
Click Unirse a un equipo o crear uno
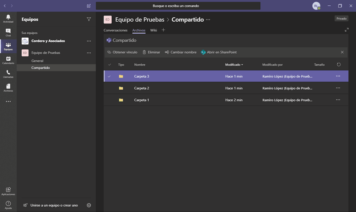click(x=50, y=205)
